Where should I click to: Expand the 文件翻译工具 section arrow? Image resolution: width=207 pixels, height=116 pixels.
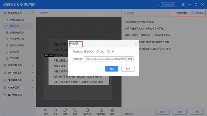(x=33, y=80)
